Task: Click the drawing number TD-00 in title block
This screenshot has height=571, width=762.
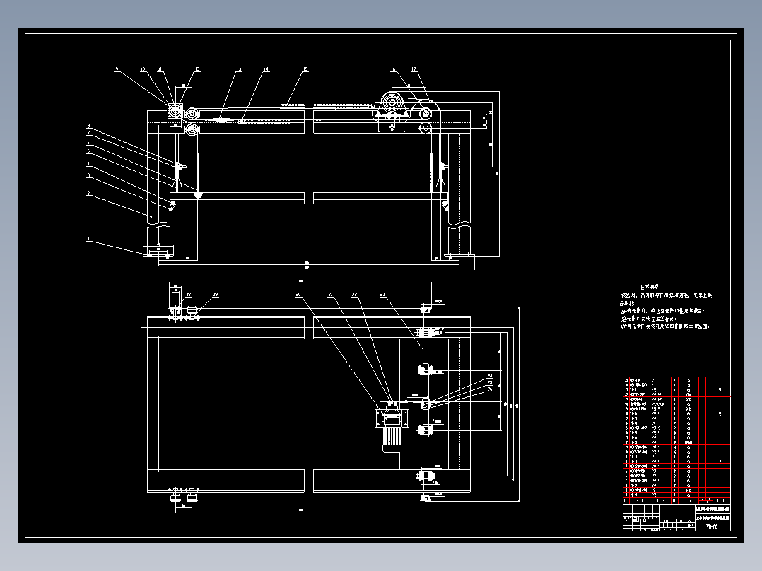Action: tap(711, 526)
